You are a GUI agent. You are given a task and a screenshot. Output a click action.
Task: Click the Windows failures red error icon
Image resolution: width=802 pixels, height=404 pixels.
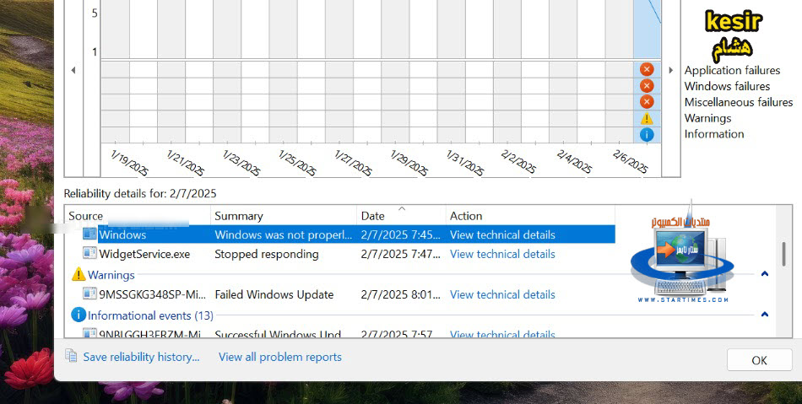[x=647, y=85]
